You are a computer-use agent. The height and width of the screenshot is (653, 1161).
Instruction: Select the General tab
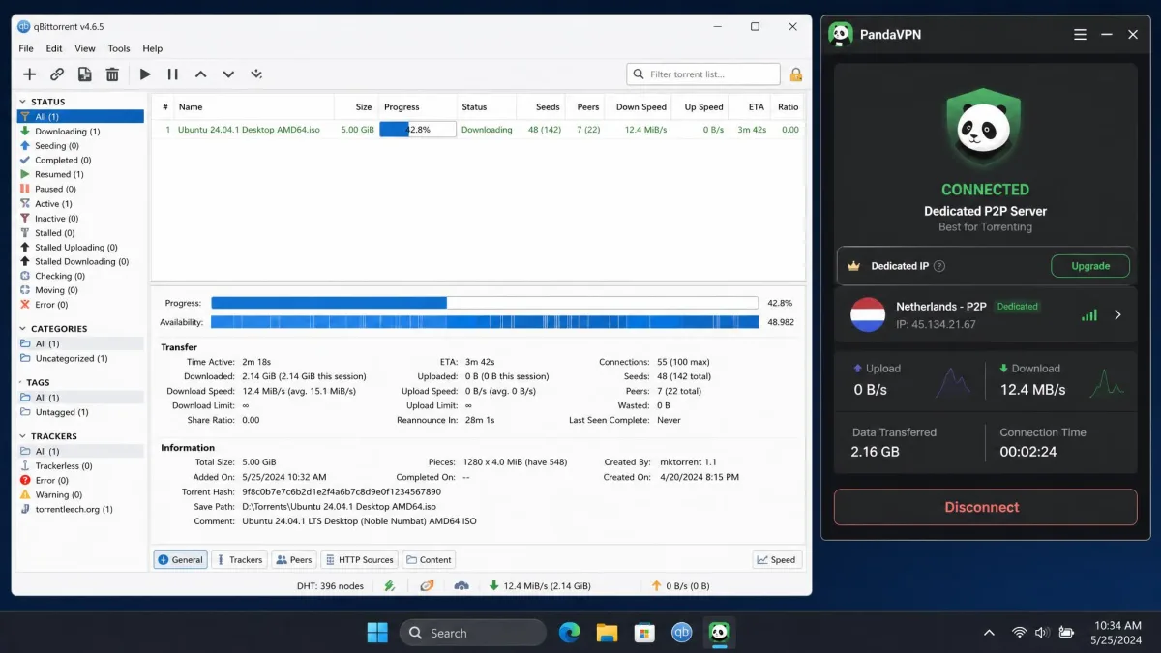point(181,559)
